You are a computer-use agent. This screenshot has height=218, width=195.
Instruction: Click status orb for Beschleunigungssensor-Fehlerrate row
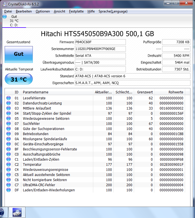coord(9,149)
